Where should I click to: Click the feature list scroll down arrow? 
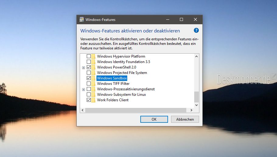(196, 105)
